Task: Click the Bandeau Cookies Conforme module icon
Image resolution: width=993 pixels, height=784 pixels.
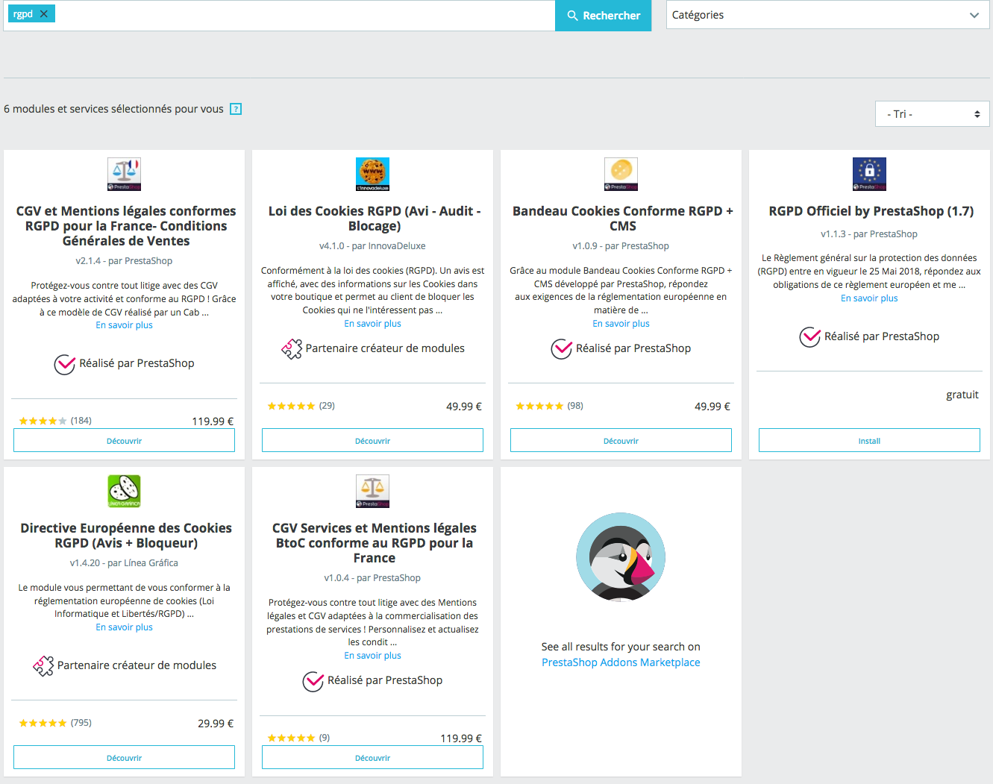Action: 621,175
